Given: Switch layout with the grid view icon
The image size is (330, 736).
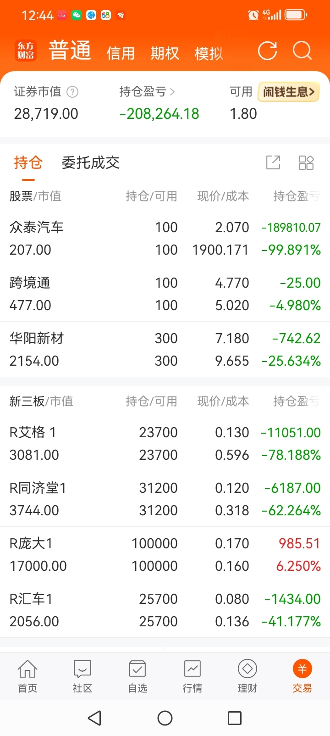Looking at the screenshot, I should coord(306,162).
